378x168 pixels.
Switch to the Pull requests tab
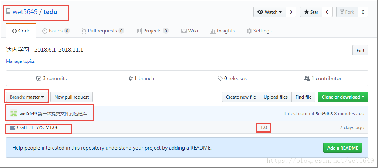[103, 31]
